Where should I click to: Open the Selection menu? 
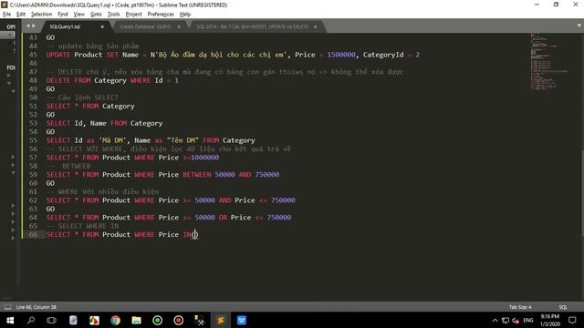[x=41, y=15]
